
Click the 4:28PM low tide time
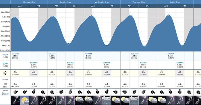180,63
